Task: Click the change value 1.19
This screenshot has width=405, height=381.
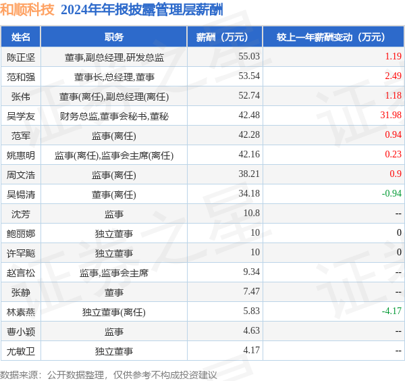Action: coord(393,56)
